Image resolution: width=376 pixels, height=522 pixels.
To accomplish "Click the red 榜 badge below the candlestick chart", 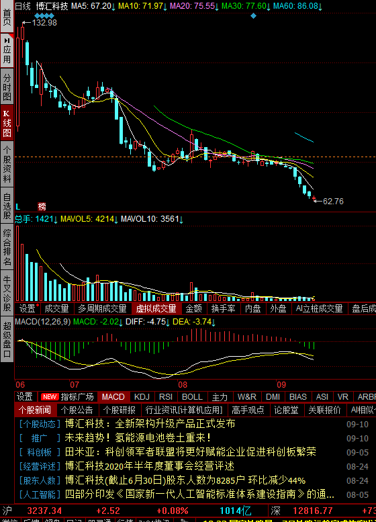I will pyautogui.click(x=42, y=207).
